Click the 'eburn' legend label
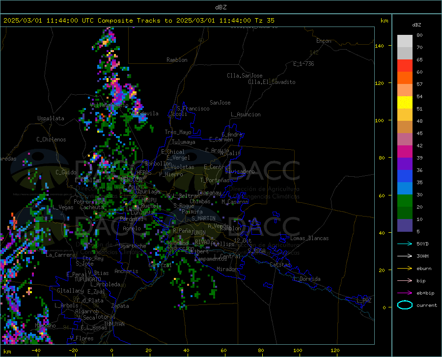442x357 pixels. pos(424,268)
